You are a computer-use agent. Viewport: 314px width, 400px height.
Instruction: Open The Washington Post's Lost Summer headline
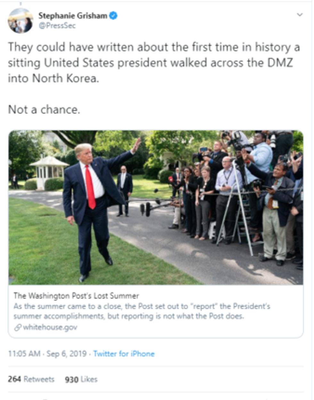tap(76, 295)
